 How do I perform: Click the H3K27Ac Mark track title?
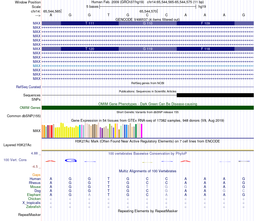pyautogui.click(x=148, y=141)
